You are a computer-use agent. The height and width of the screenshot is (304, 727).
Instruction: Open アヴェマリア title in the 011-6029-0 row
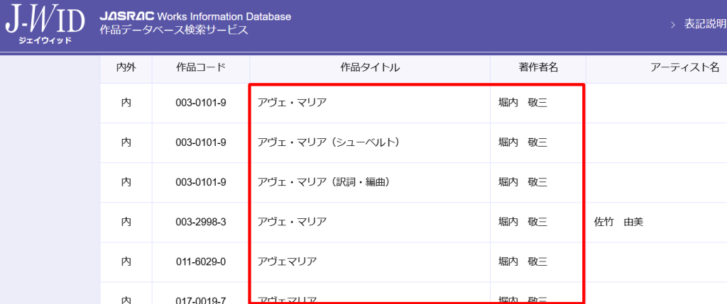tap(287, 261)
